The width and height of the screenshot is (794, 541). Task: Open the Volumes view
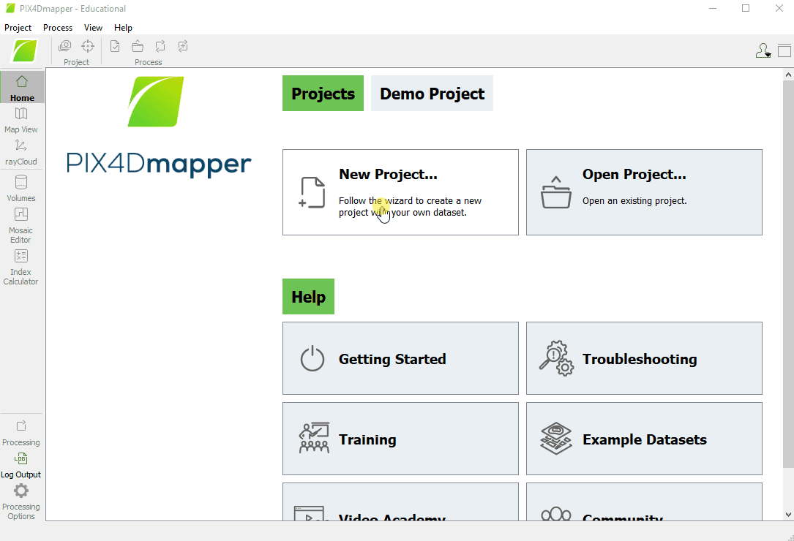(x=20, y=189)
